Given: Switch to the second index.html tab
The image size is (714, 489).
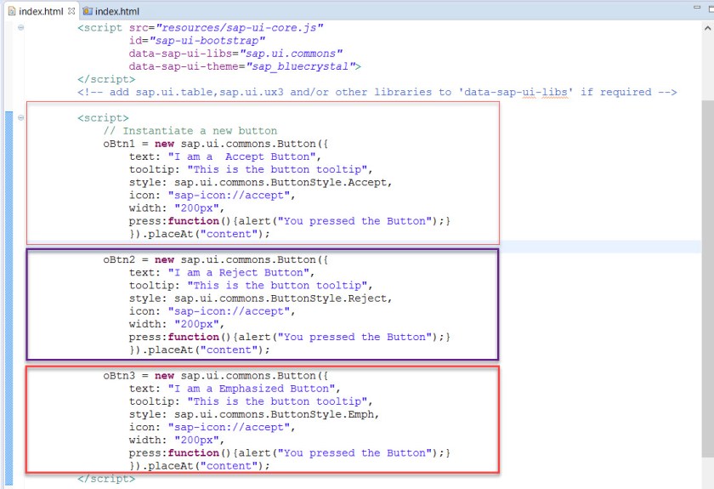Looking at the screenshot, I should (x=111, y=11).
